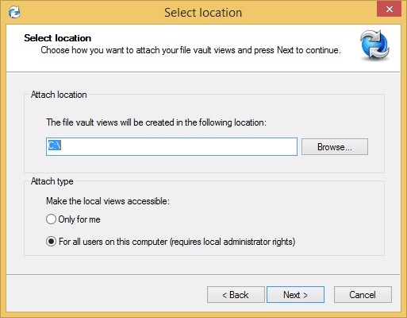Click the blue sync arrows logo in header
This screenshot has height=318, width=407.
374,45
